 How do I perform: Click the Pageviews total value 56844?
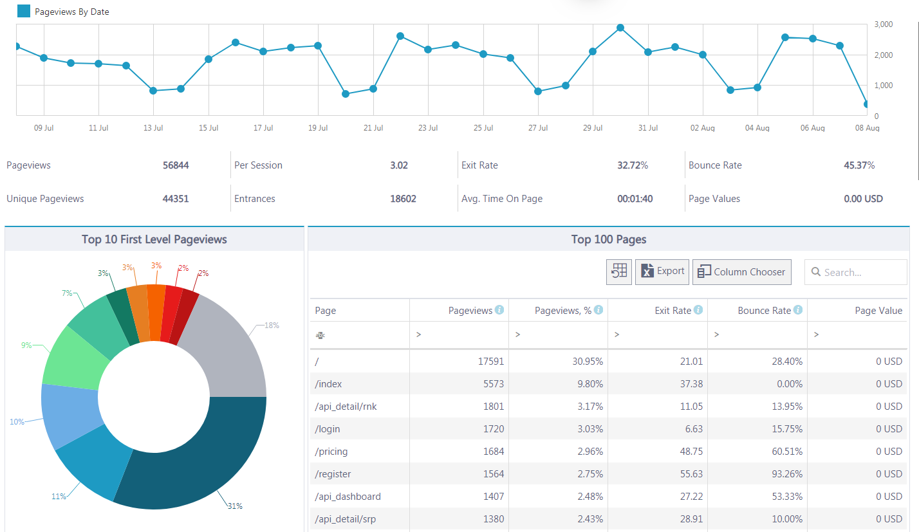[x=176, y=165]
